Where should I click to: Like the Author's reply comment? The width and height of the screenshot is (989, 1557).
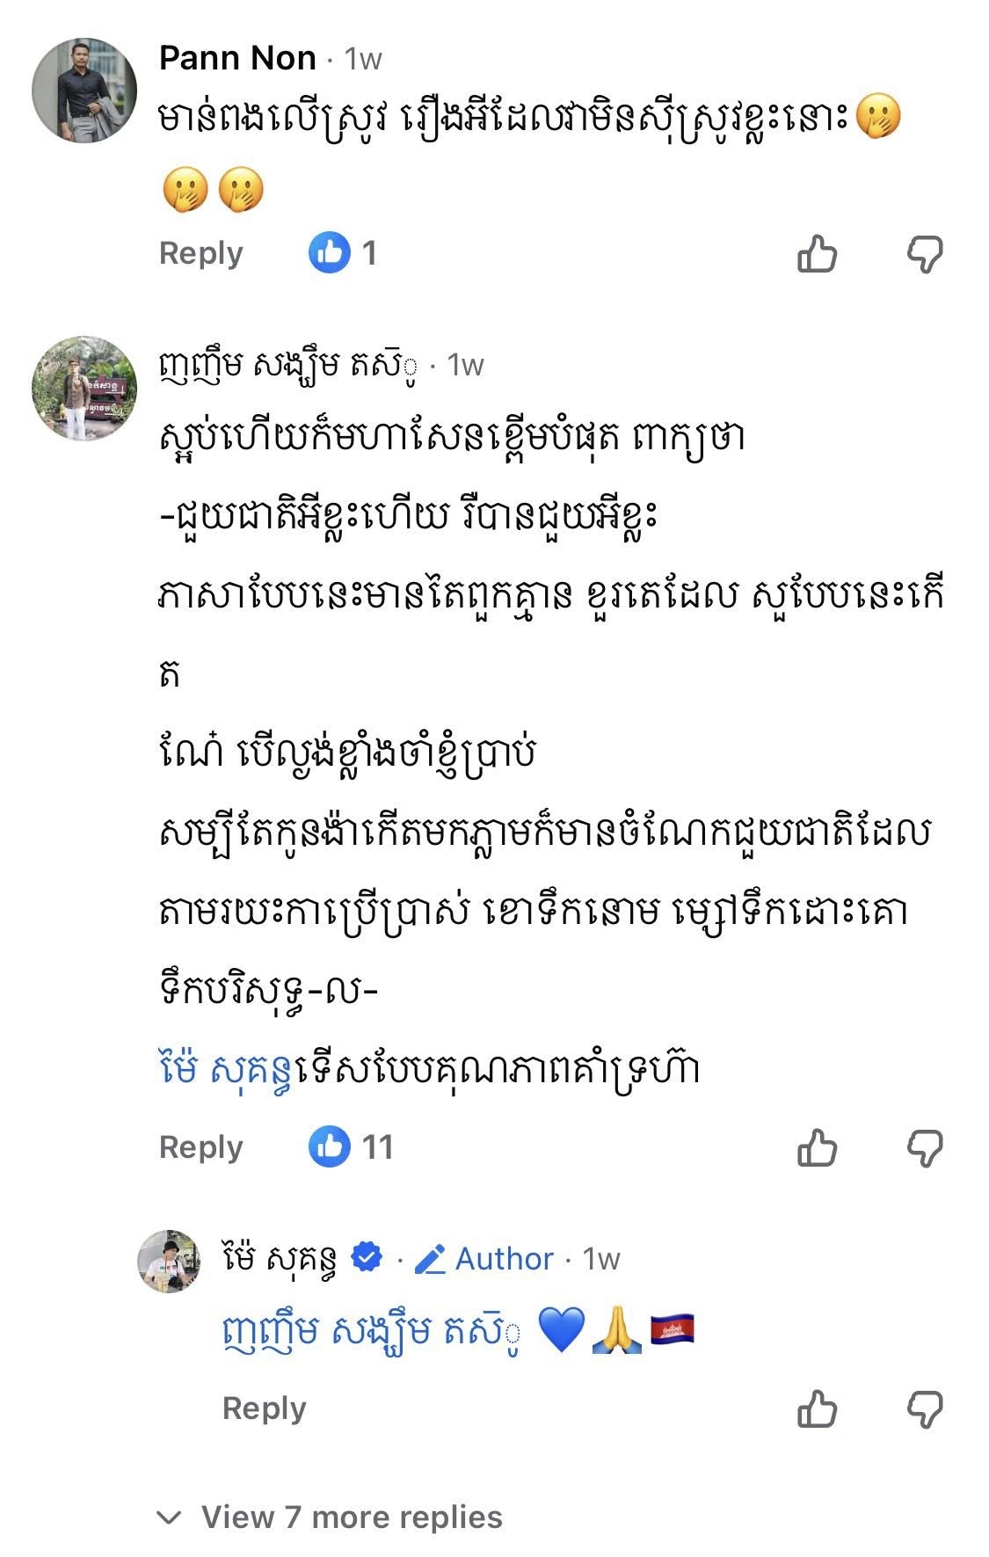point(817,1409)
